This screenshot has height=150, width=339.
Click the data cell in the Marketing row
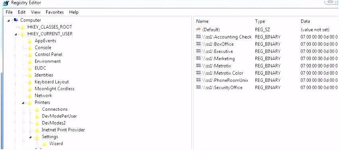(319, 58)
